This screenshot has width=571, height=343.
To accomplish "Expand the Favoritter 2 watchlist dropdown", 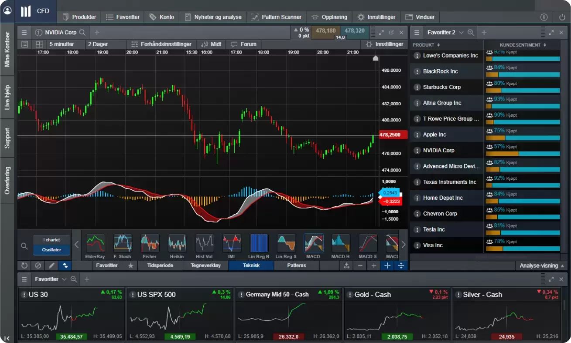I will click(461, 33).
